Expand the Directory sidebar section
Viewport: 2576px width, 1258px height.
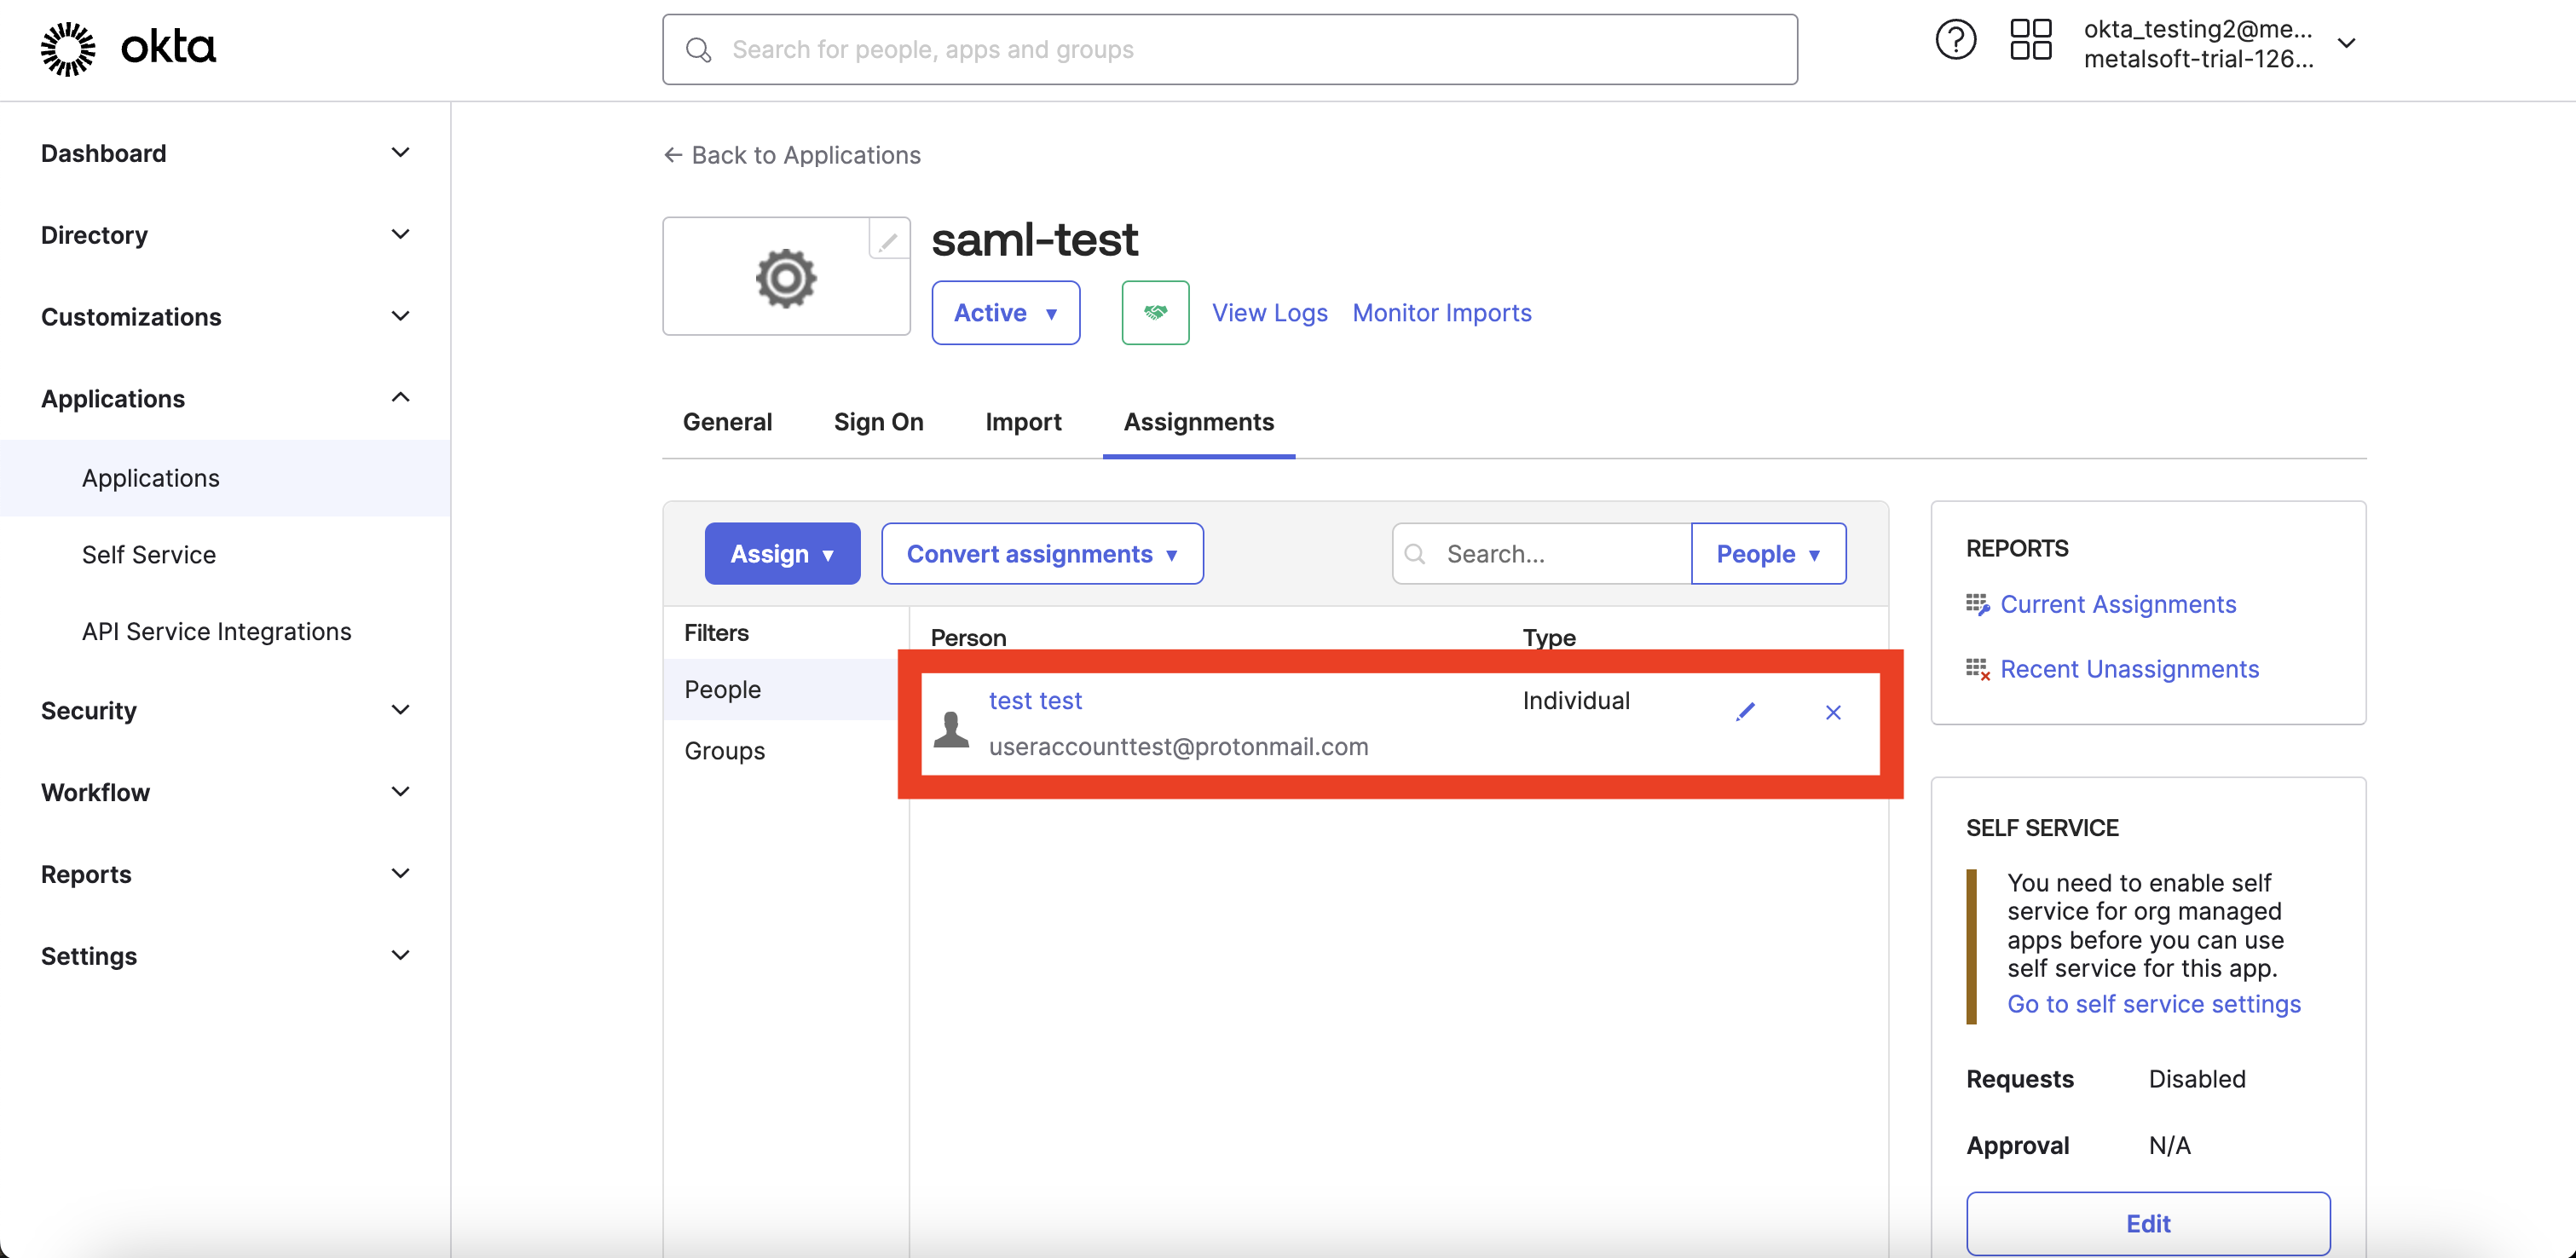(x=225, y=235)
